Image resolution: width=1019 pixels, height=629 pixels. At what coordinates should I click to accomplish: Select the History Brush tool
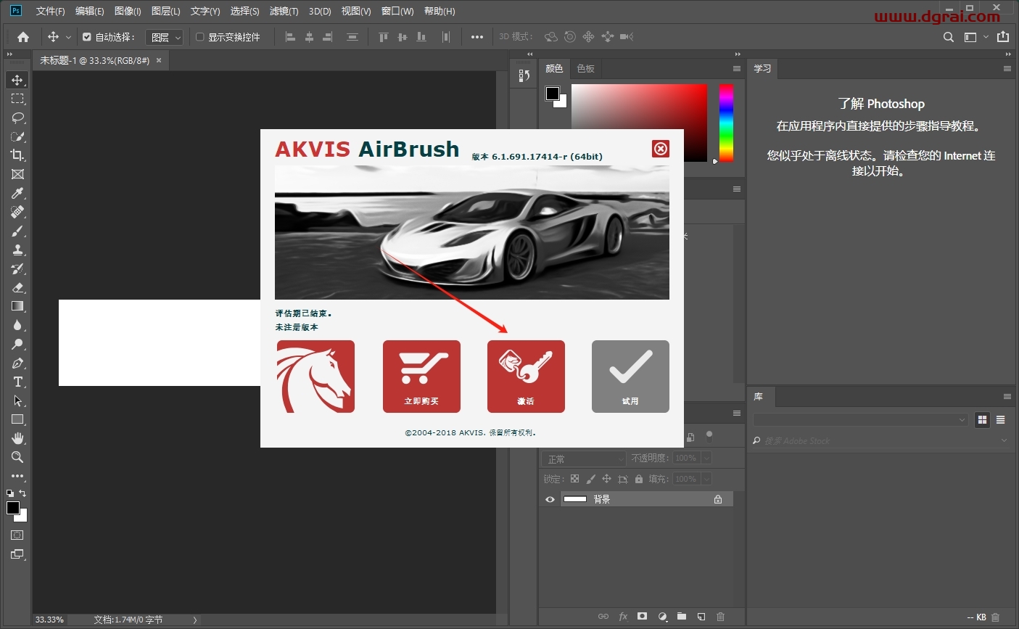17,268
